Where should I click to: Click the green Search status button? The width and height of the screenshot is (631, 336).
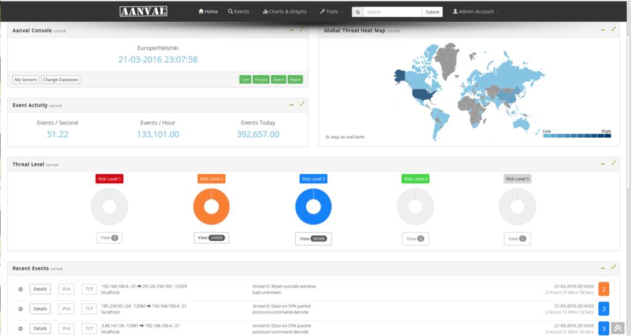coord(279,79)
